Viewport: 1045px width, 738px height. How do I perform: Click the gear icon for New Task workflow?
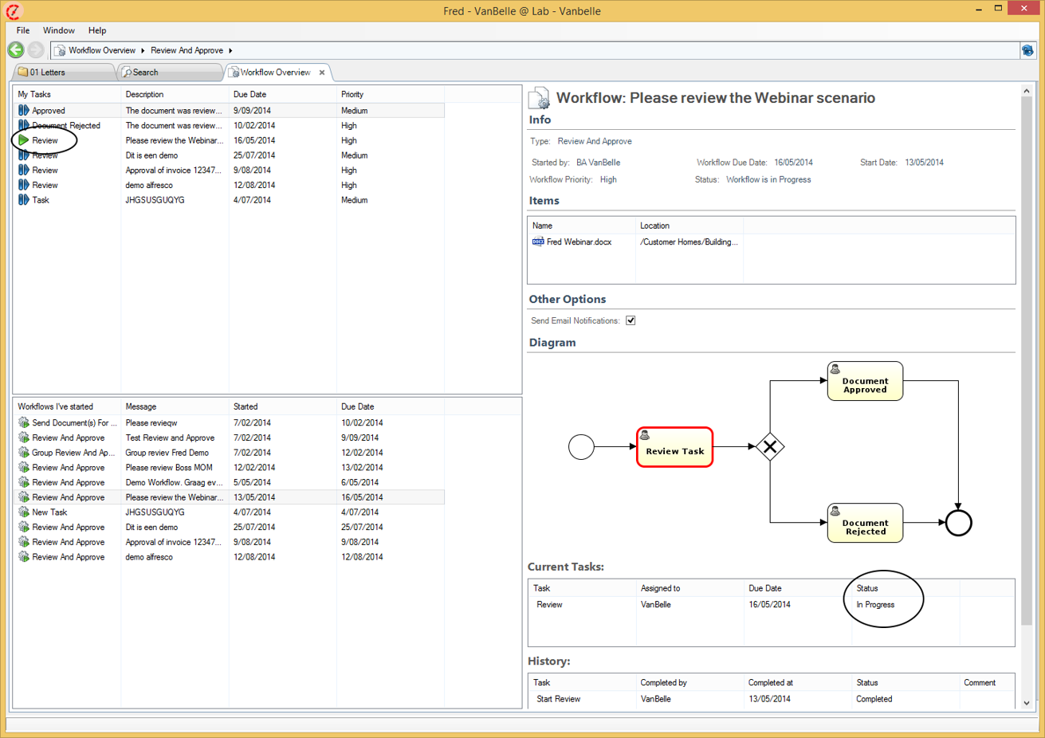click(x=24, y=512)
